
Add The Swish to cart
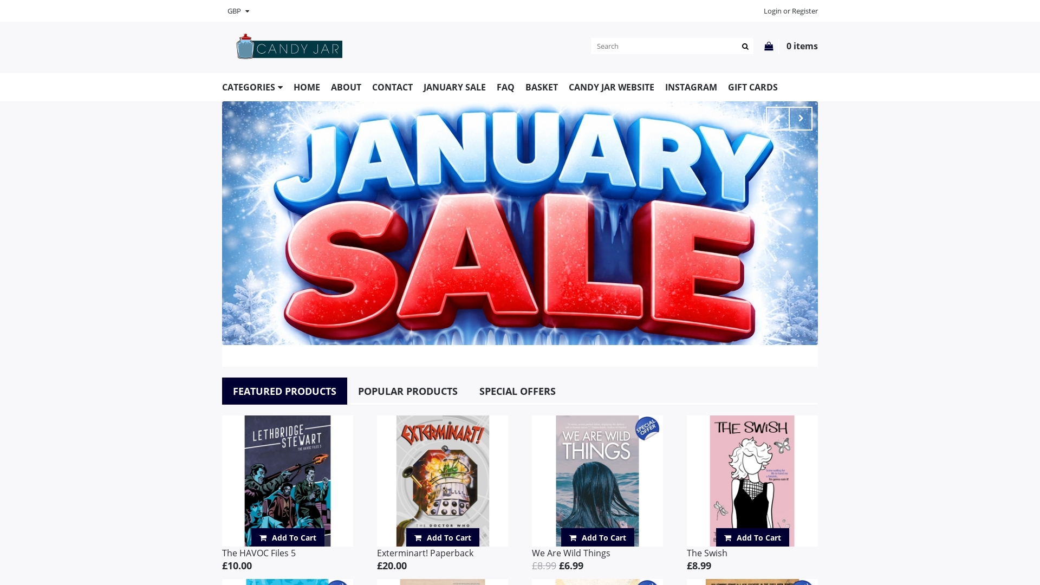(x=752, y=537)
